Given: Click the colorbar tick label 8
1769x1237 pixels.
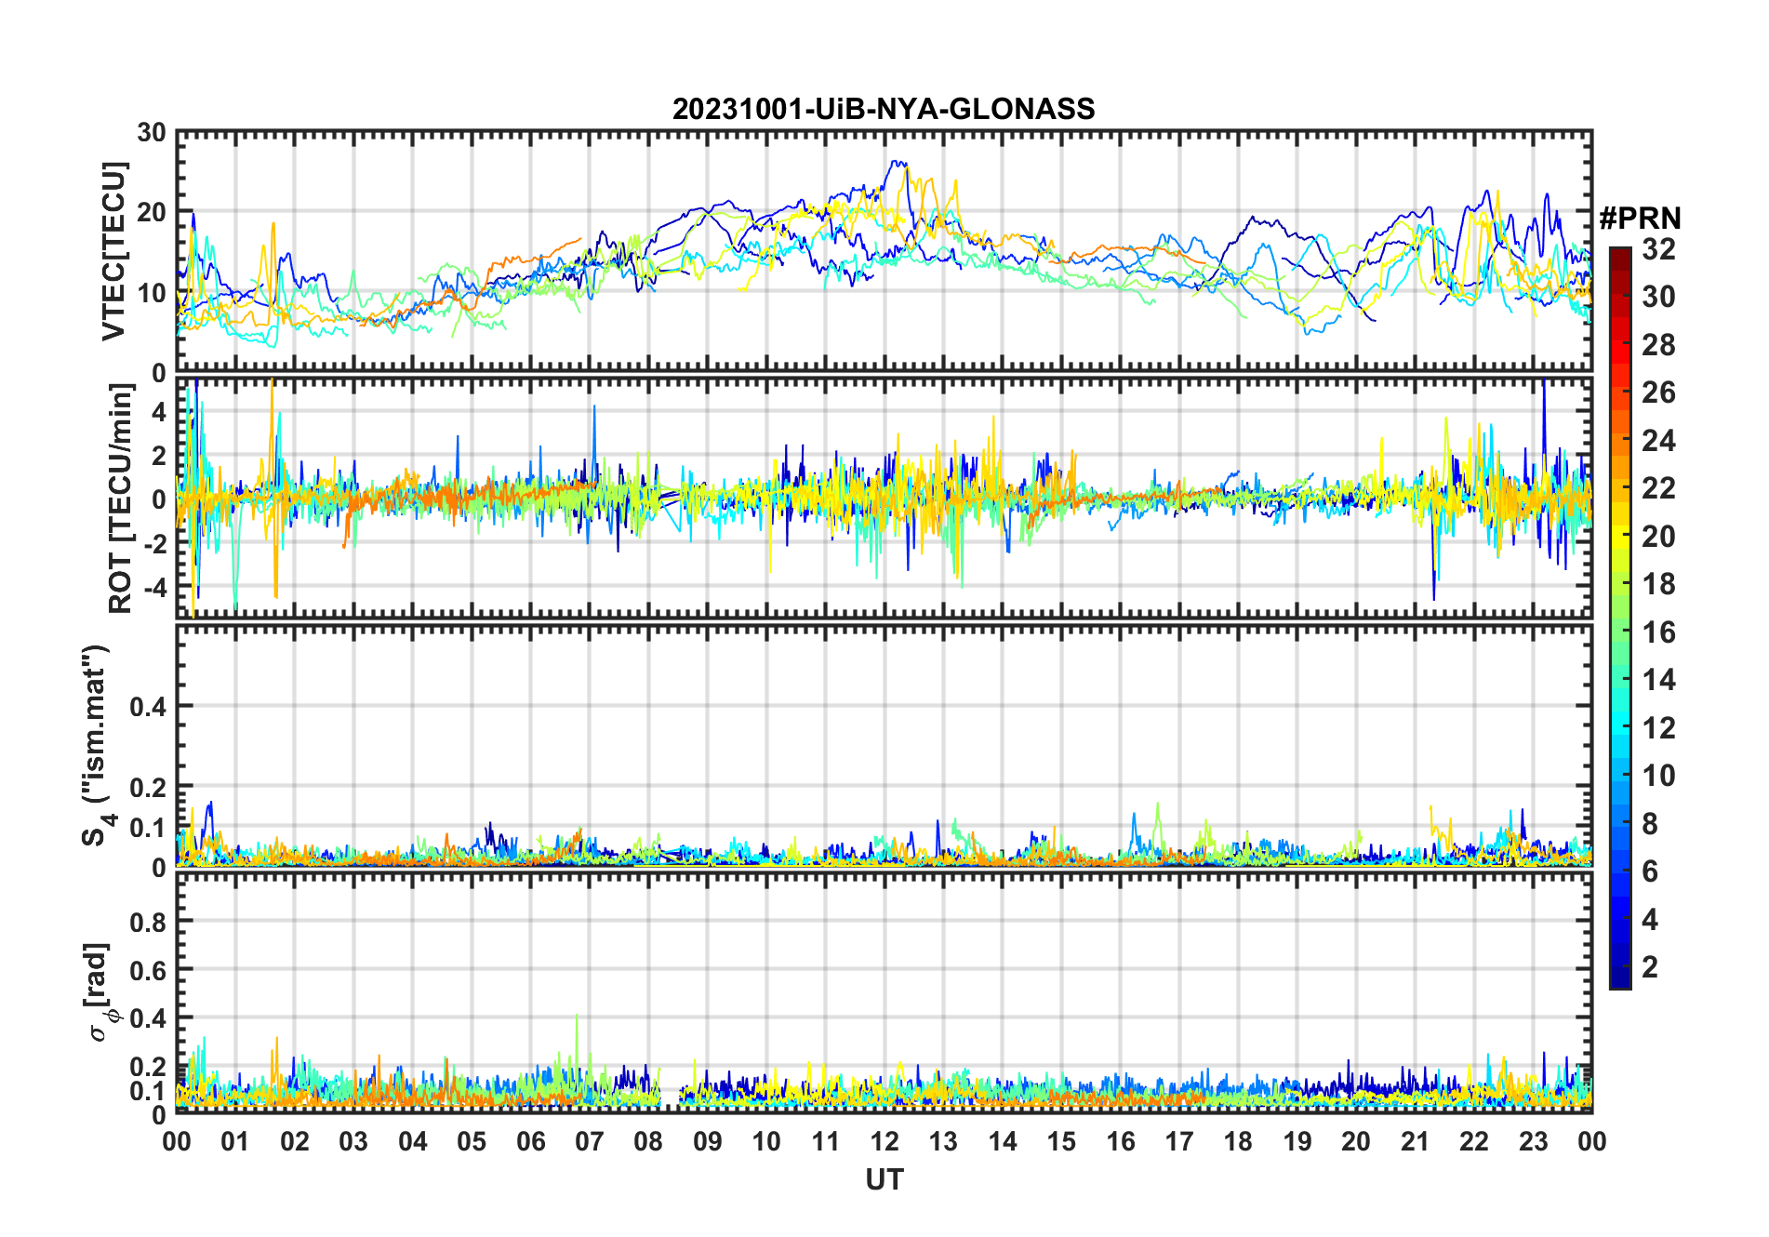Looking at the screenshot, I should tap(1650, 824).
